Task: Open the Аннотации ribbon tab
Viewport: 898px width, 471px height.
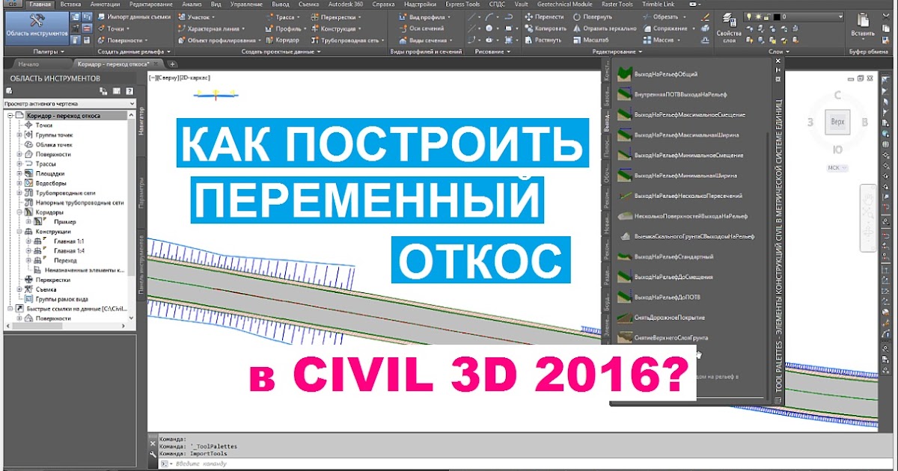Action: [103, 4]
